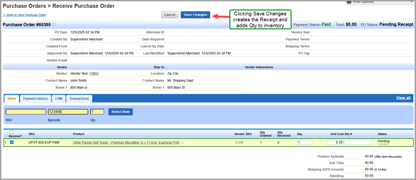Open the CRM tab

click(59, 99)
